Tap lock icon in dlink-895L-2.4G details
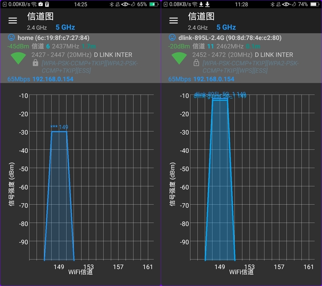 tap(196, 63)
